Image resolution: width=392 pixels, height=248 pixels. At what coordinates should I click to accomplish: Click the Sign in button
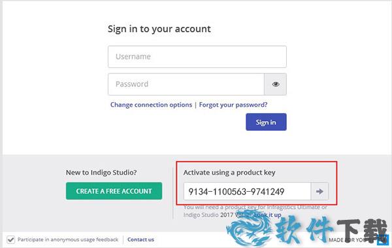266,122
